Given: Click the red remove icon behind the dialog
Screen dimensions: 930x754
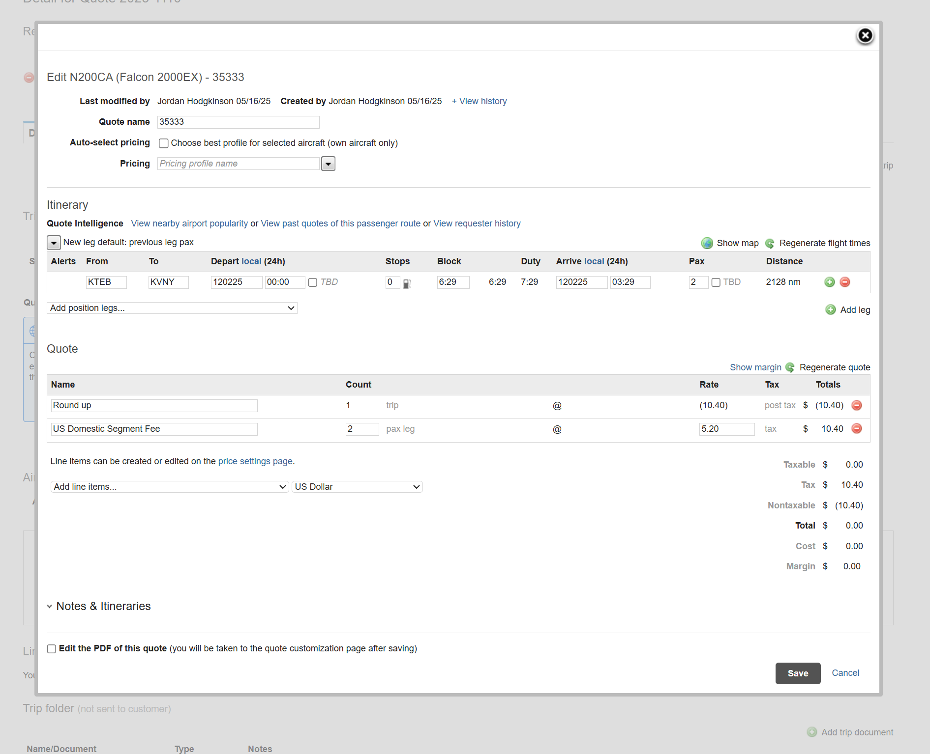Looking at the screenshot, I should [29, 78].
